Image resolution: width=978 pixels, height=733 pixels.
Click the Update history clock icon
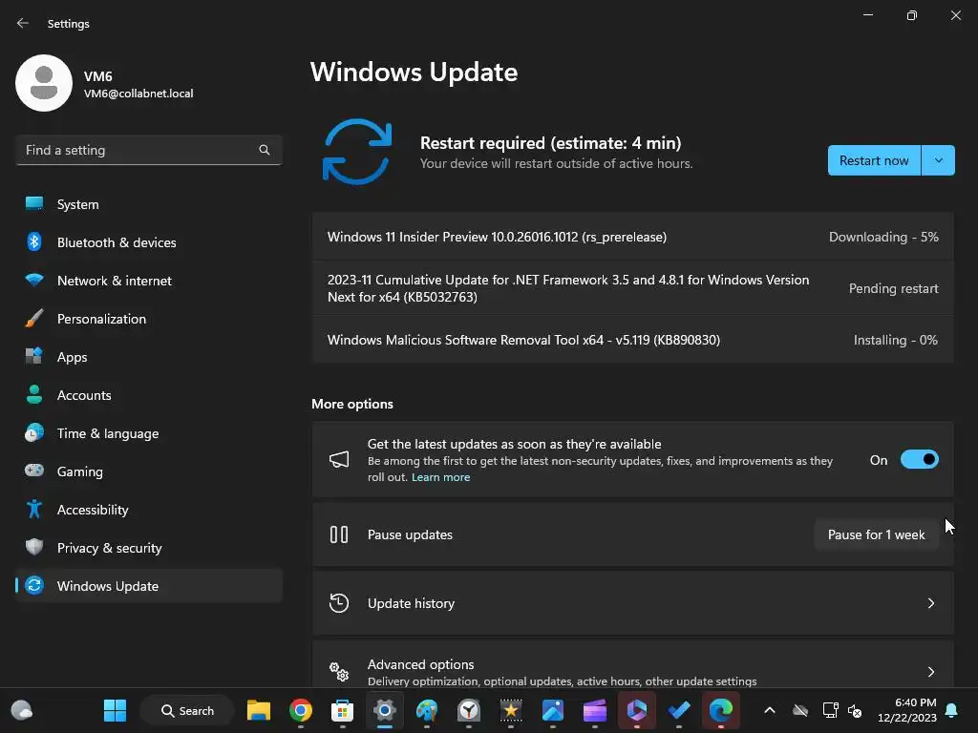tap(339, 603)
